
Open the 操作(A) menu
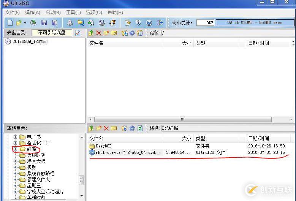click(32, 13)
